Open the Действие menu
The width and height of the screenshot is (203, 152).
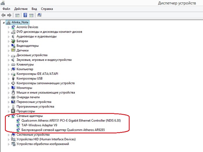coord(21,9)
